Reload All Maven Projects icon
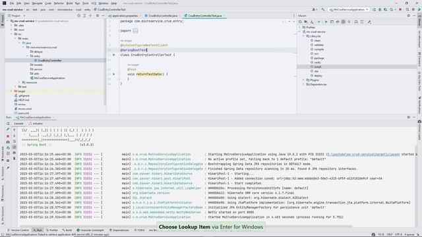The width and height of the screenshot is (422, 237). [300, 22]
